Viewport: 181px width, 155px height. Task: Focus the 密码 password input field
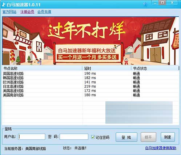coord(74,137)
